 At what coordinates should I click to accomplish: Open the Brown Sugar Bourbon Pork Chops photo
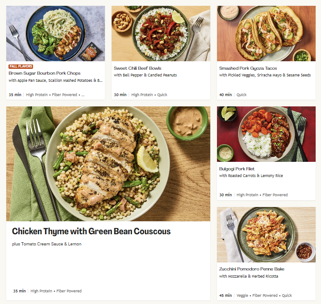pyautogui.click(x=55, y=34)
